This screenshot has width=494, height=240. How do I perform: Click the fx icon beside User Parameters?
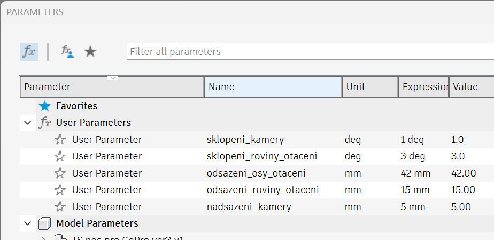click(45, 123)
